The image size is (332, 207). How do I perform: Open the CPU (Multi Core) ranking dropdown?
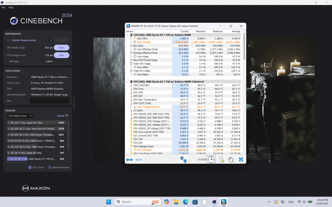(20, 116)
